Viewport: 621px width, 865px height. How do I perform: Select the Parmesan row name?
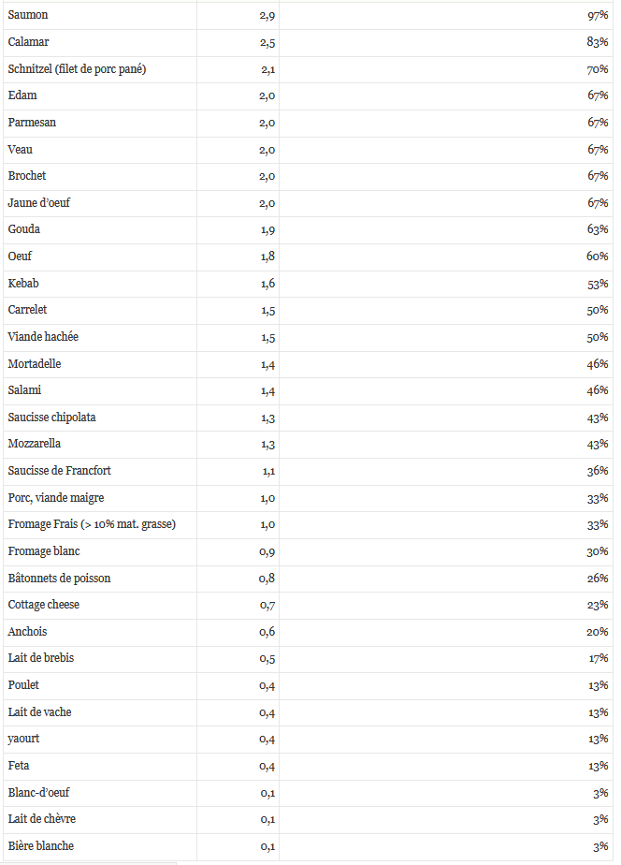pyautogui.click(x=33, y=123)
